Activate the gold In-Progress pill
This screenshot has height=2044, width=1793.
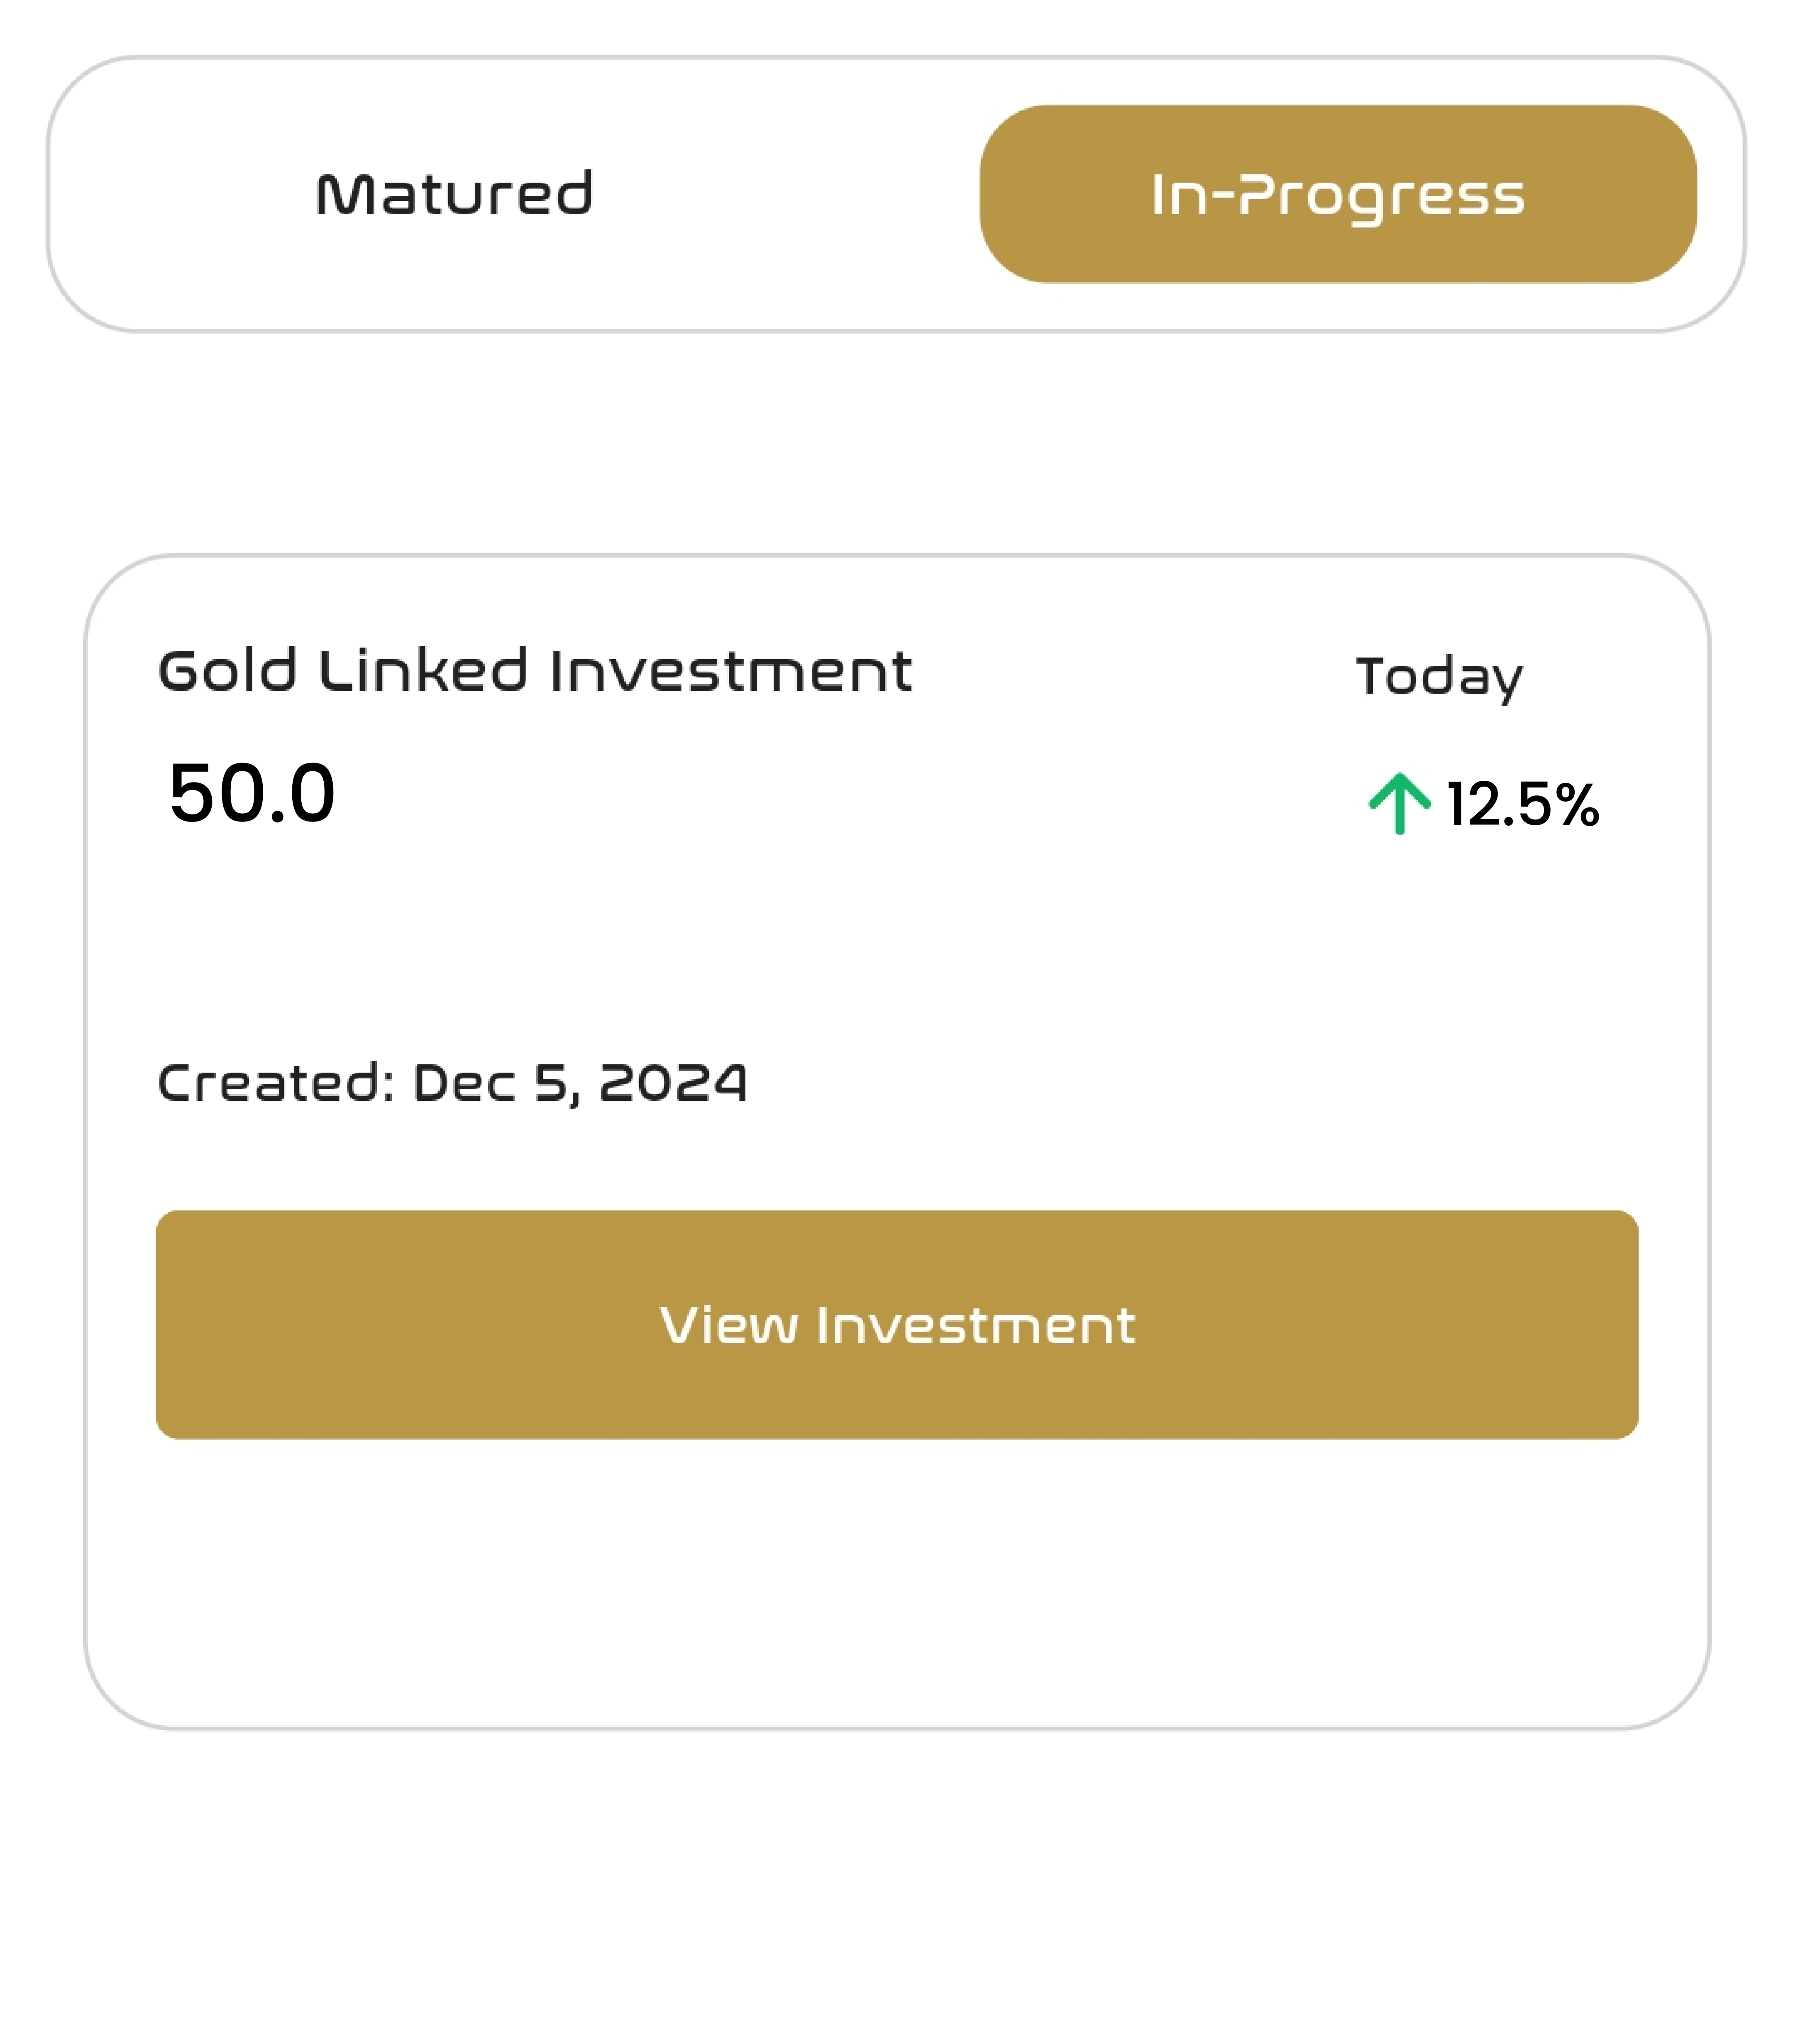pyautogui.click(x=1337, y=194)
